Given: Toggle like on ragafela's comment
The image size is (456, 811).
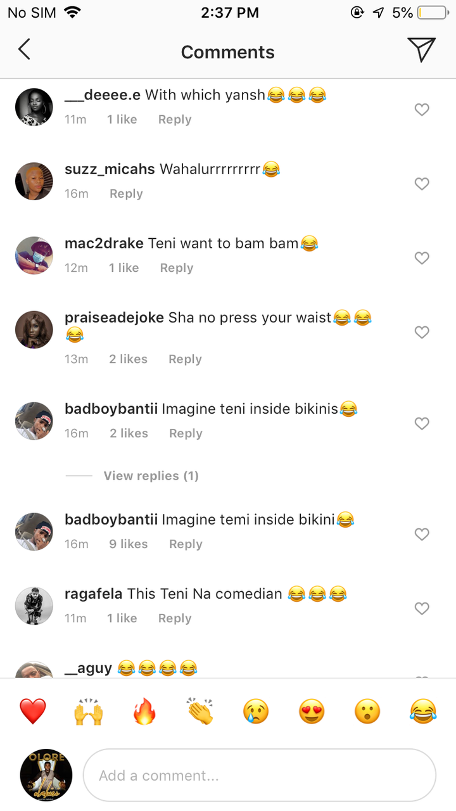Looking at the screenshot, I should pos(422,608).
